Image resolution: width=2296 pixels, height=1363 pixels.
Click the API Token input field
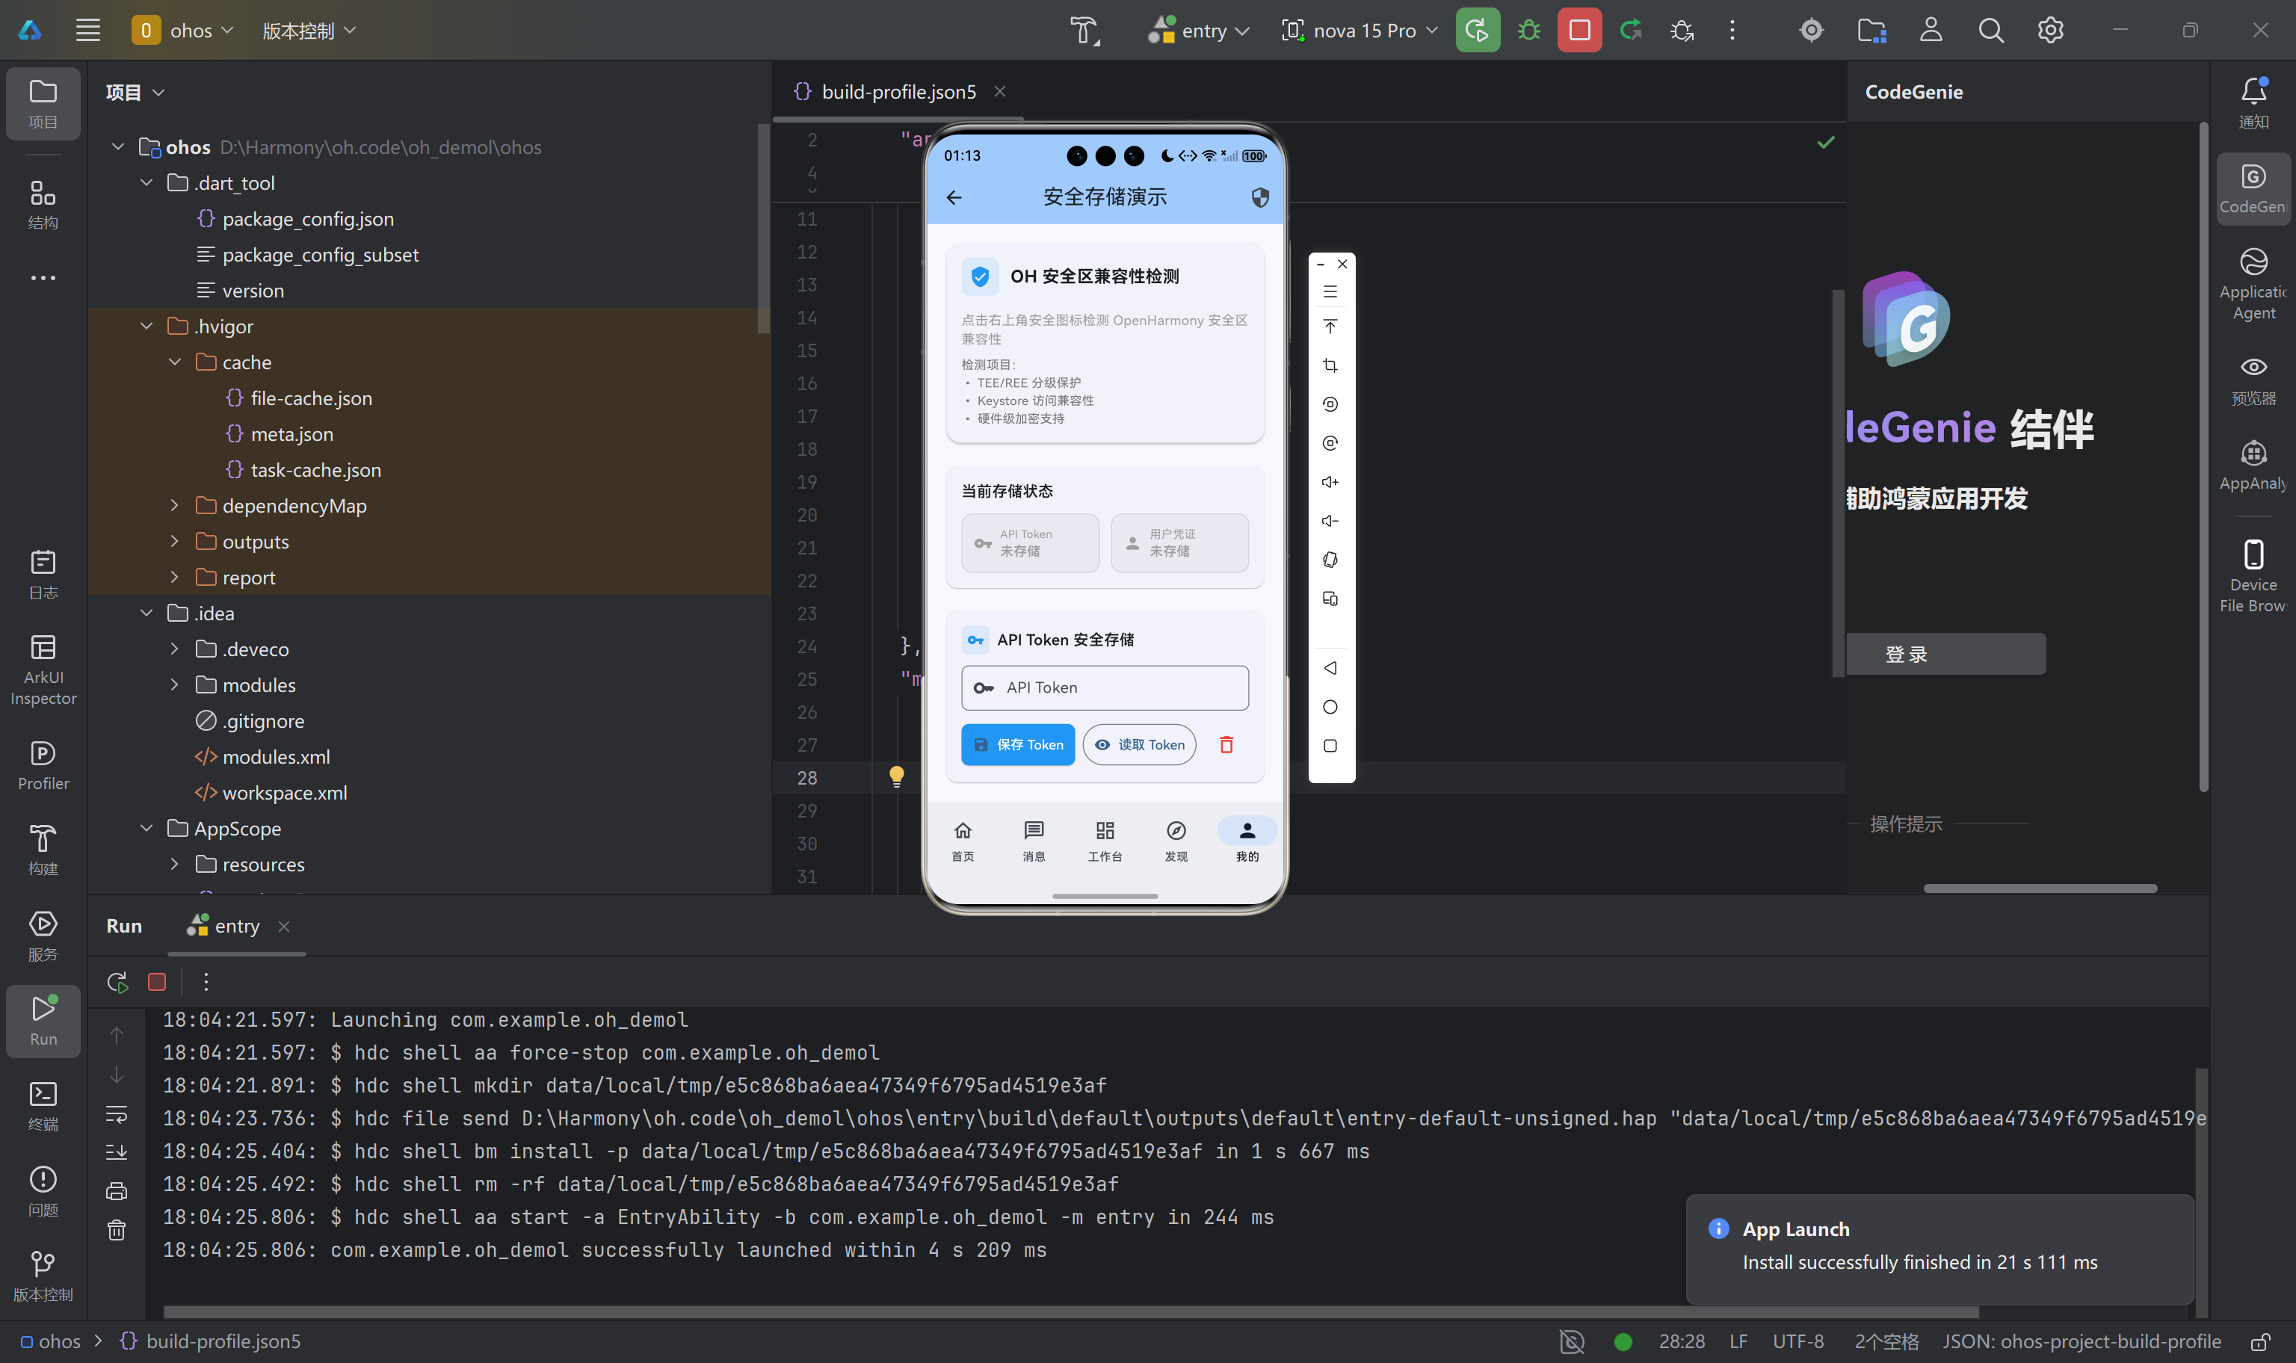[x=1105, y=687]
